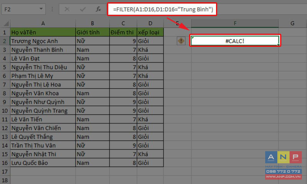This screenshot has height=184, width=307.
Task: Select cell 'Phạm Thị Lê My'
Action: (x=43, y=76)
